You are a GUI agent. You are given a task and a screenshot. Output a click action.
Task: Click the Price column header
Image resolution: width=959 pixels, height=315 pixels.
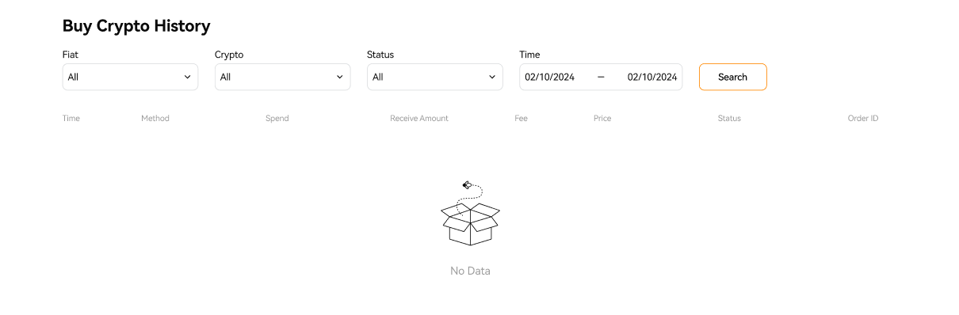602,118
